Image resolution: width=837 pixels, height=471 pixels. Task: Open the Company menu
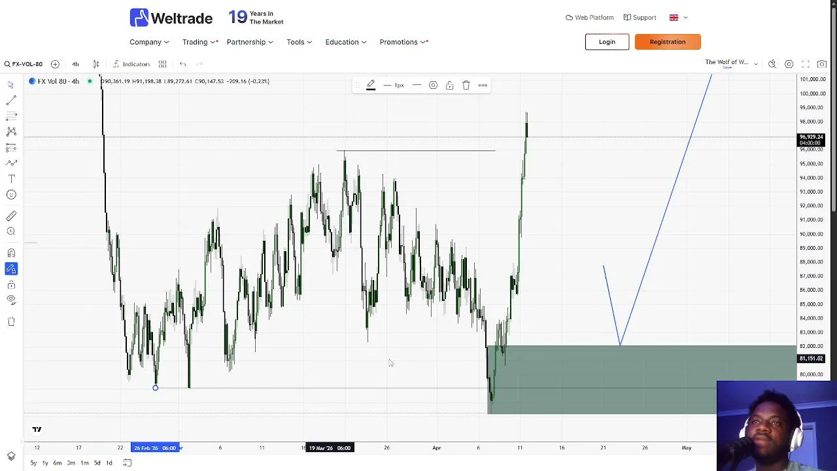(149, 42)
